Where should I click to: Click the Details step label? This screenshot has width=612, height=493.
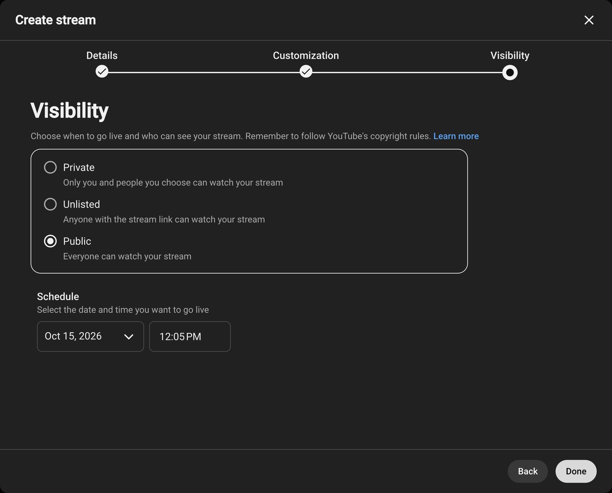pos(102,55)
